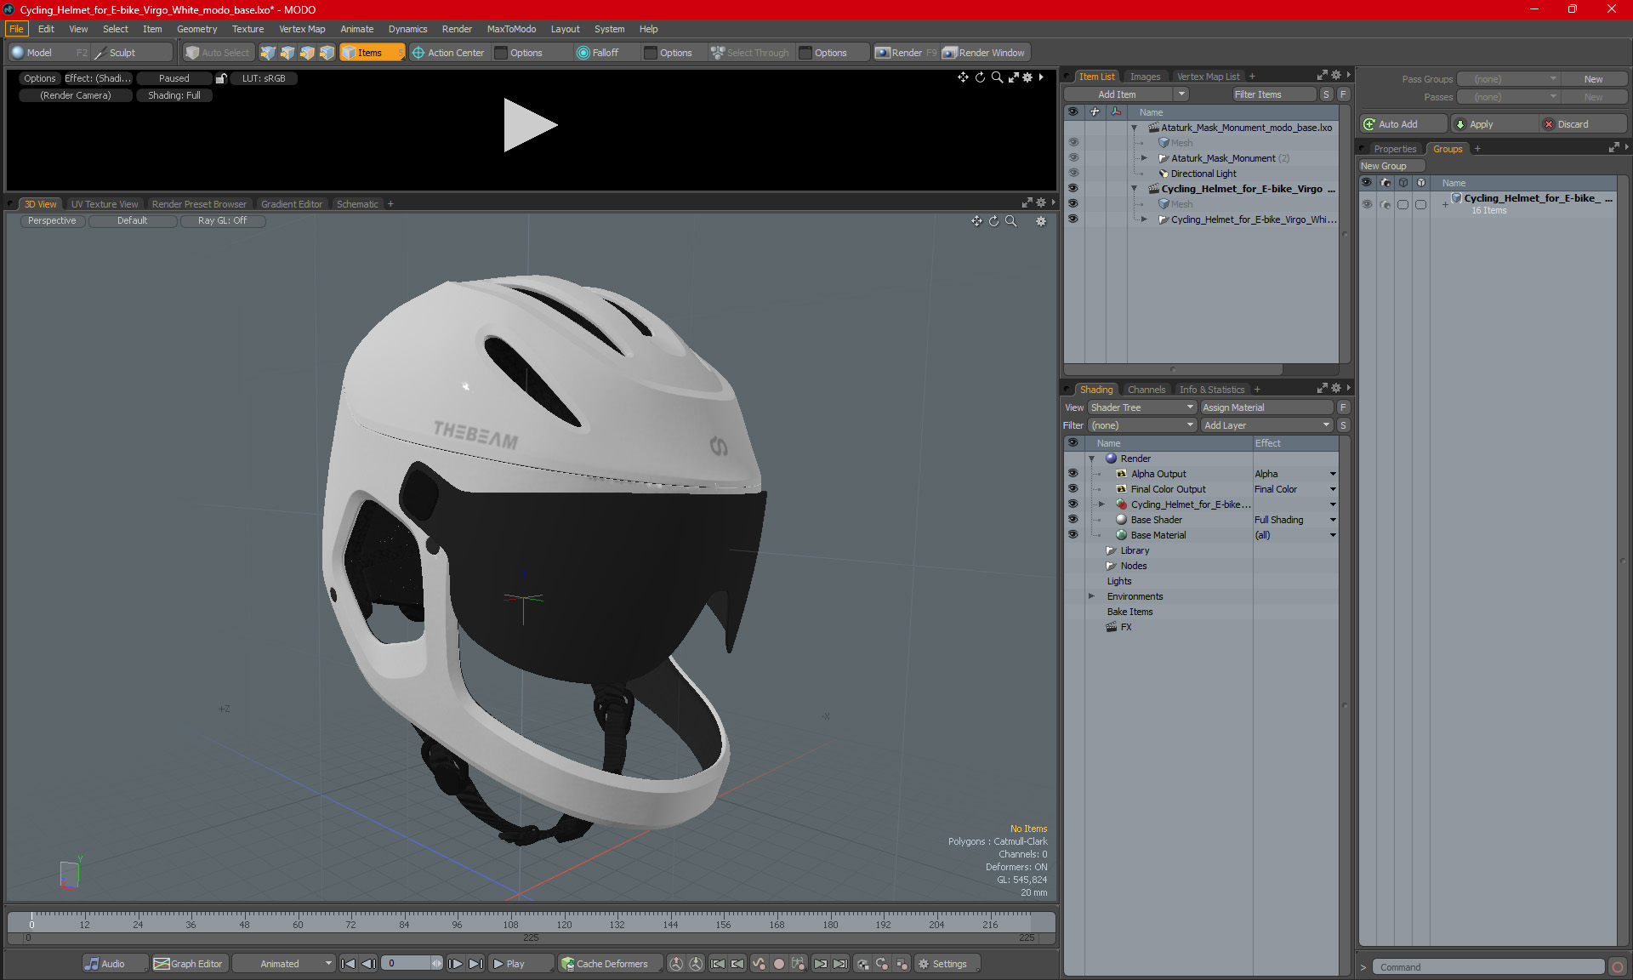Hide Alpha Output layer
This screenshot has height=980, width=1633.
(1073, 474)
